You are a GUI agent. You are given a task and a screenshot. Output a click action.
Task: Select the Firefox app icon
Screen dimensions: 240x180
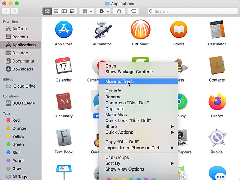[x=217, y=101]
